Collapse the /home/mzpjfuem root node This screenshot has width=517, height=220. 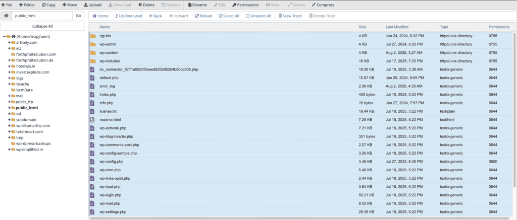[x=4, y=37]
